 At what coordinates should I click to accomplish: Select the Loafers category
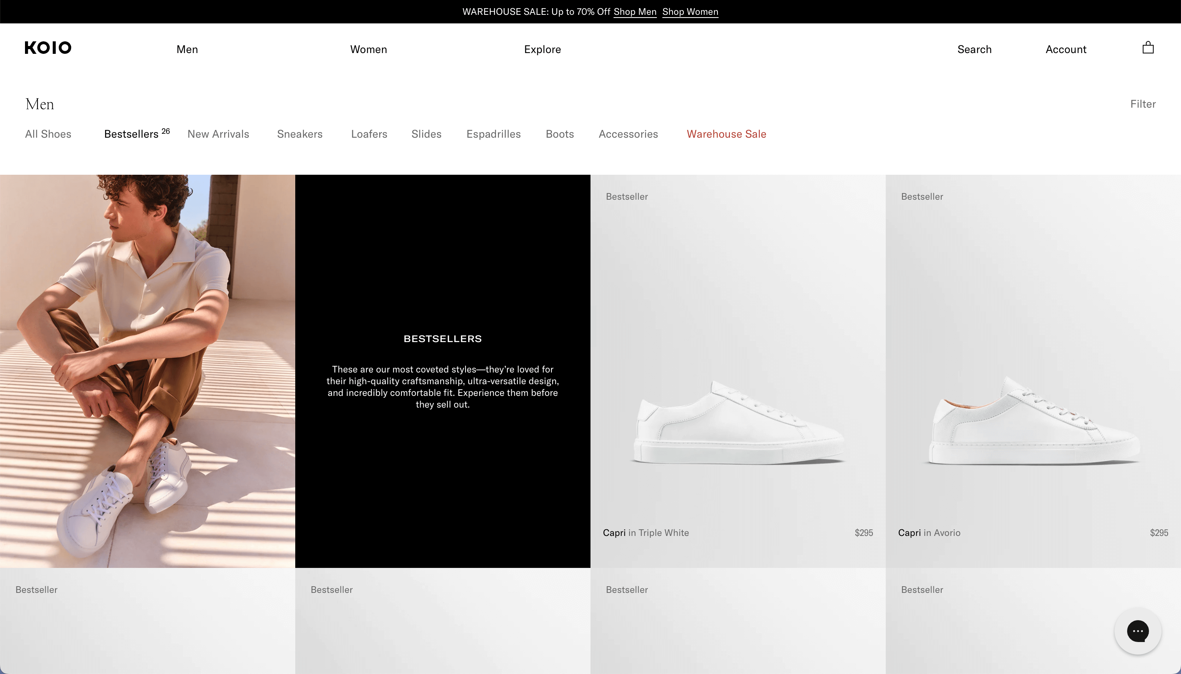click(369, 134)
